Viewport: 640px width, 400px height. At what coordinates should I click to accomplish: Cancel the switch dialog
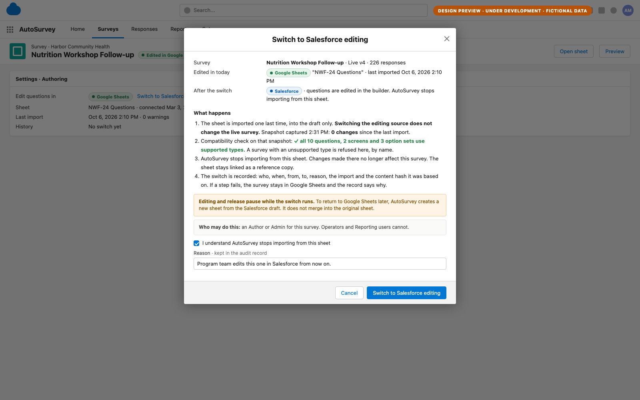(349, 293)
